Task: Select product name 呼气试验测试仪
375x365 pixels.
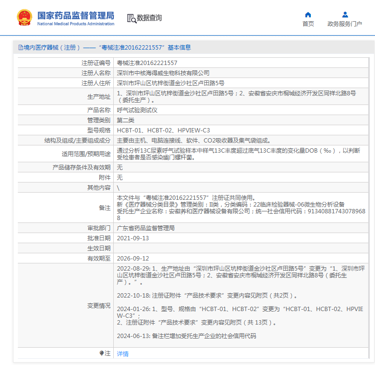Action: pos(137,110)
